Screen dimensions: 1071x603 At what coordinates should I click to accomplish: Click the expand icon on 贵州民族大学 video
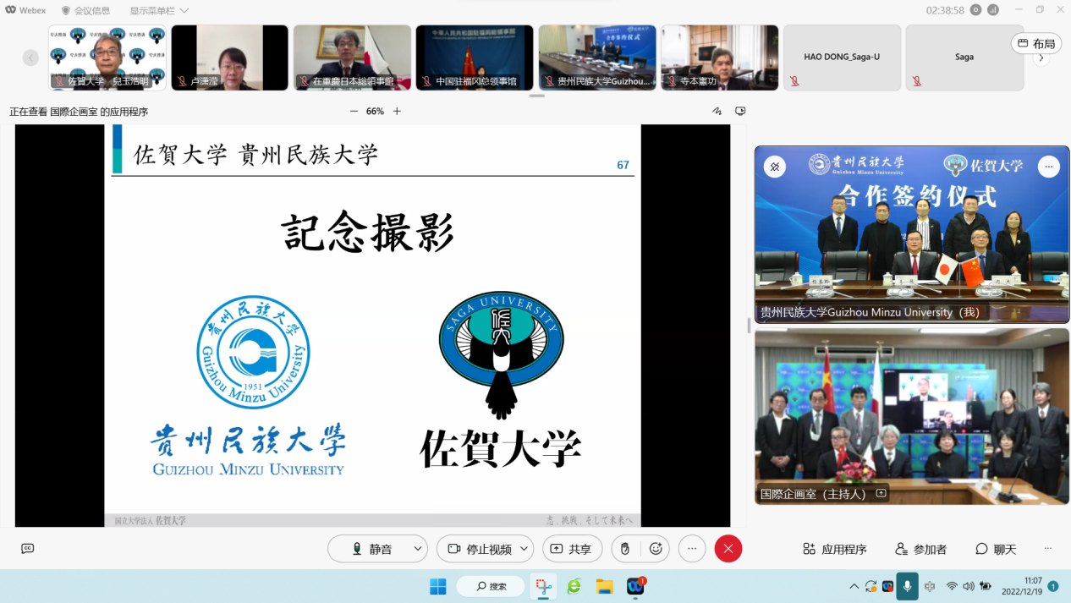(775, 167)
